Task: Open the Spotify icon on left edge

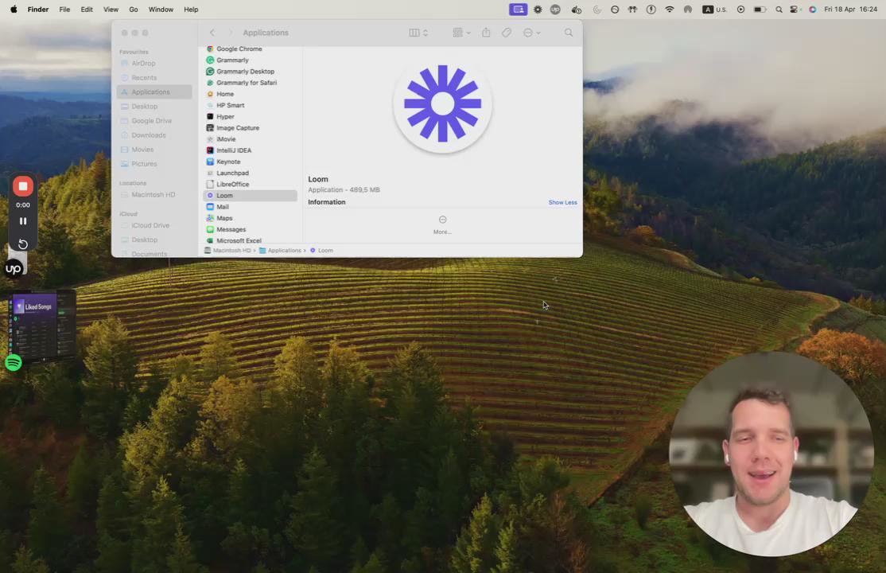Action: (x=14, y=362)
